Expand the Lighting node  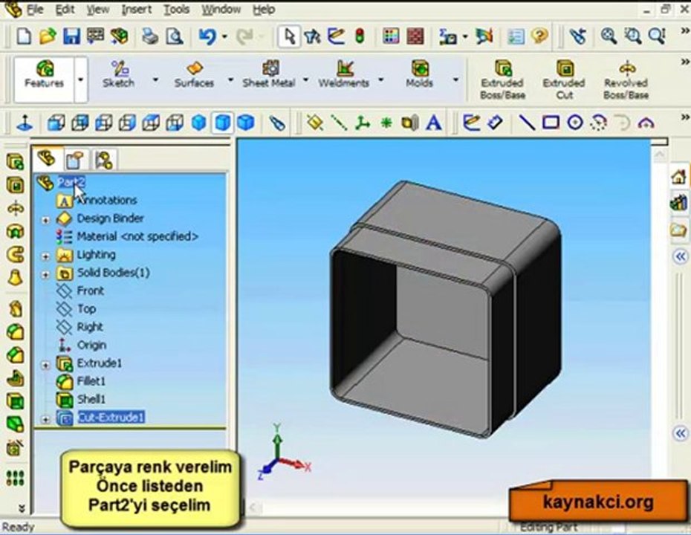45,256
